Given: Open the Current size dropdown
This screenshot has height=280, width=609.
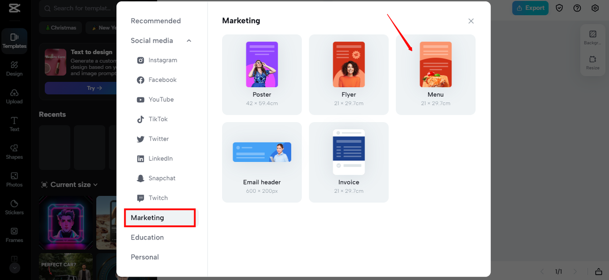Looking at the screenshot, I should [69, 184].
